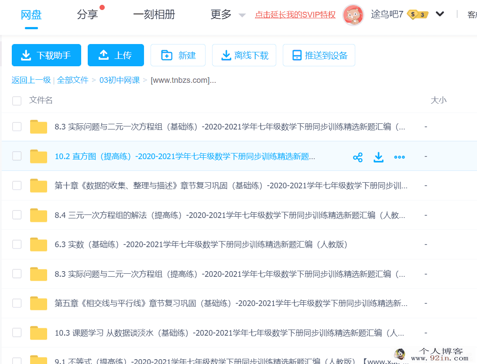Check the box for 10.2 直方图 folder
This screenshot has width=477, height=364.
click(x=17, y=156)
